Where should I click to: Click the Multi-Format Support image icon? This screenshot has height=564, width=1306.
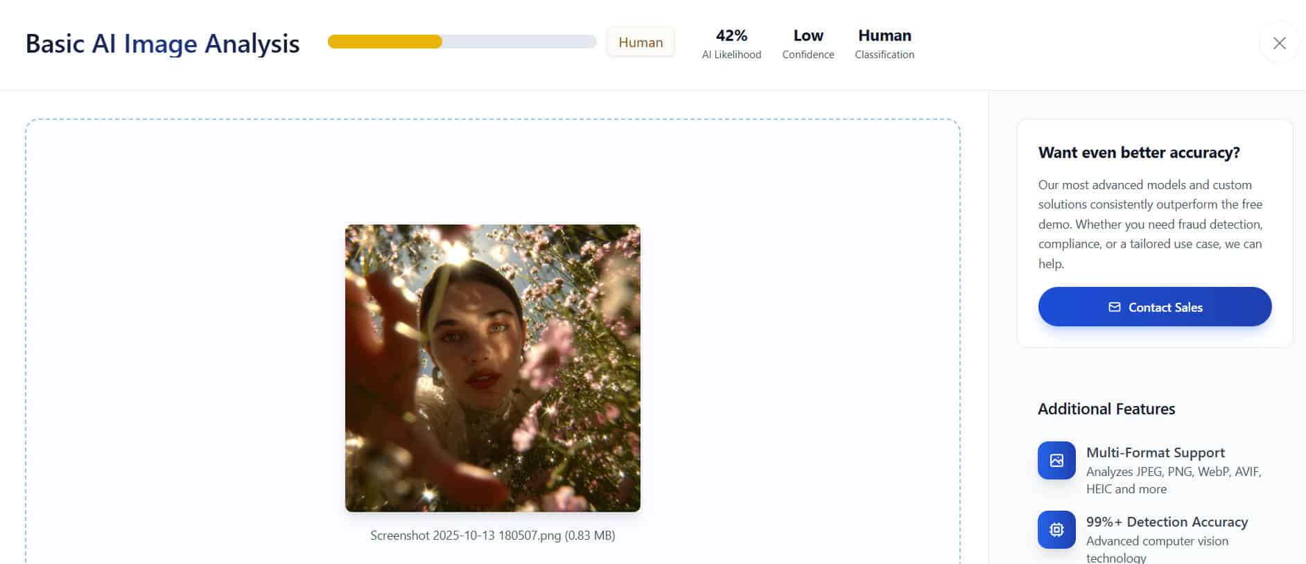pyautogui.click(x=1056, y=460)
